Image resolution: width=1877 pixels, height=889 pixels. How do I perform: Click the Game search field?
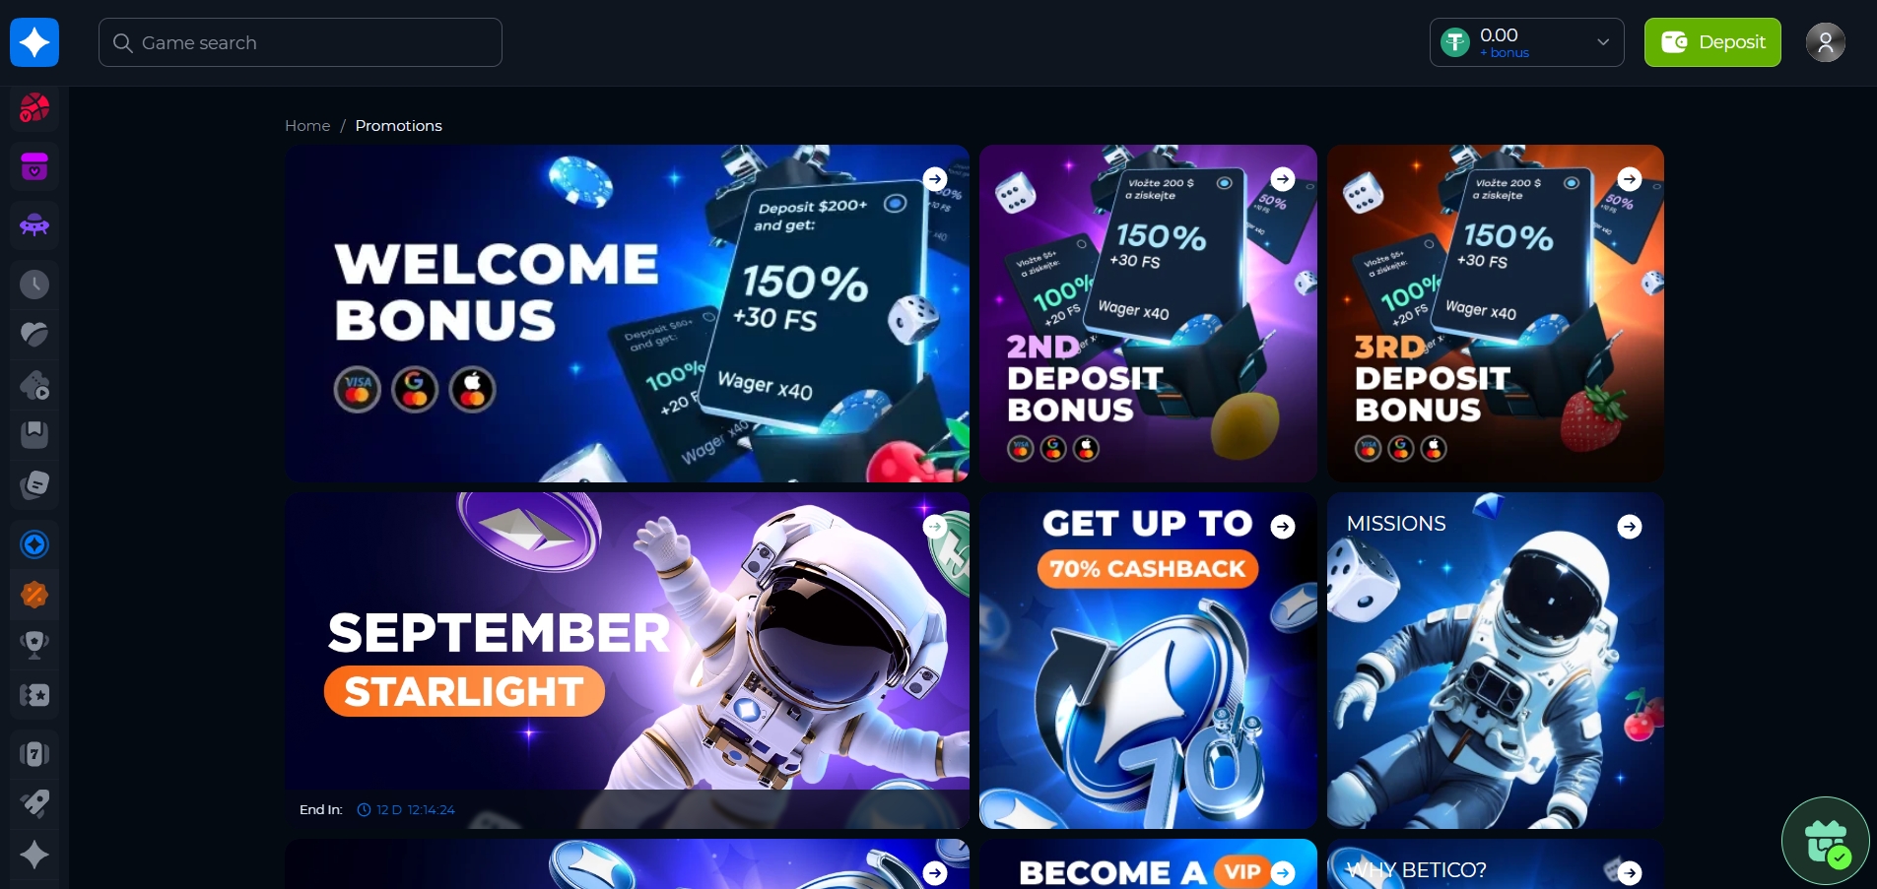(x=301, y=42)
